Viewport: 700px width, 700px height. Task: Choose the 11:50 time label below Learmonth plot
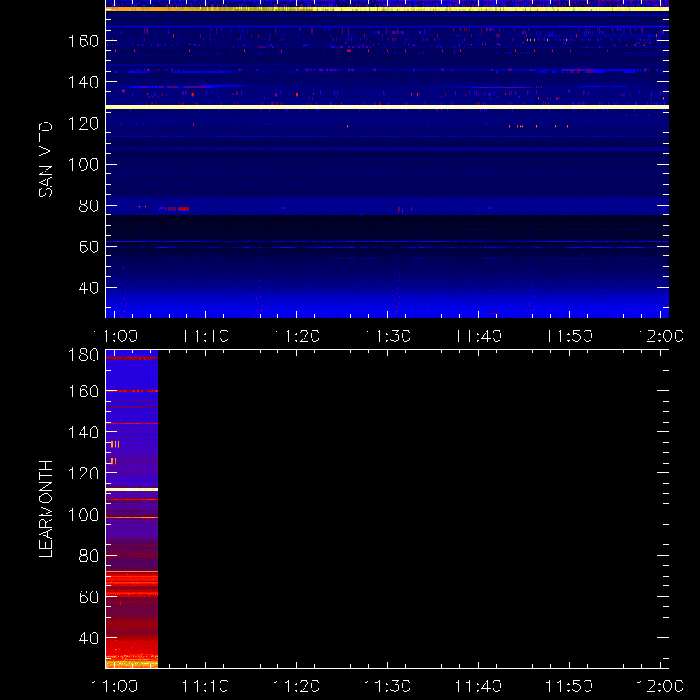(x=570, y=686)
